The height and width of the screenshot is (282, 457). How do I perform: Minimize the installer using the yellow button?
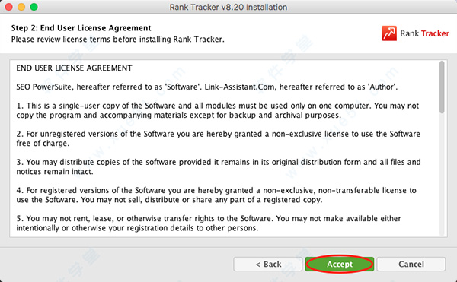click(21, 7)
